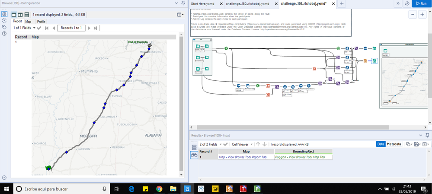The image size is (432, 194).
Task: Zoom in the canvas
Action: 422,15
